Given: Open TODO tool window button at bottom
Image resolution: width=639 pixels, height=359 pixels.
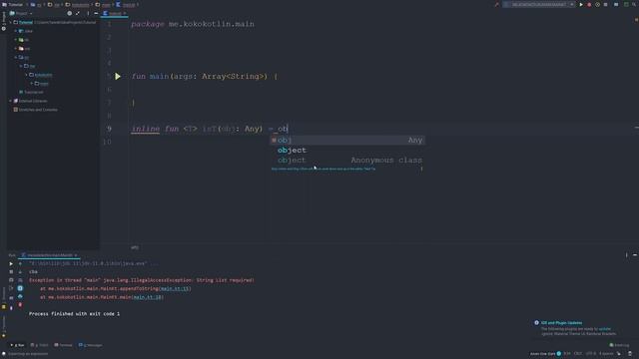Looking at the screenshot, I should tap(40, 345).
